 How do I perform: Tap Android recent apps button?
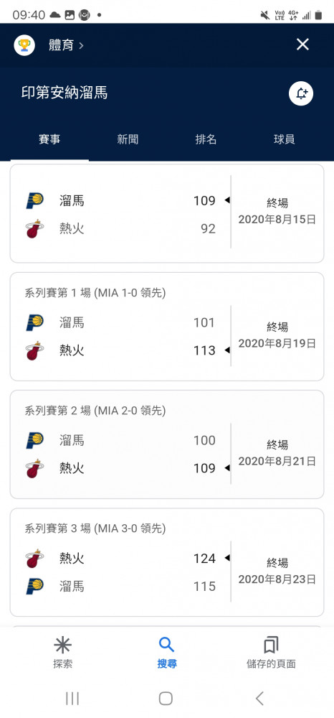coord(72,699)
